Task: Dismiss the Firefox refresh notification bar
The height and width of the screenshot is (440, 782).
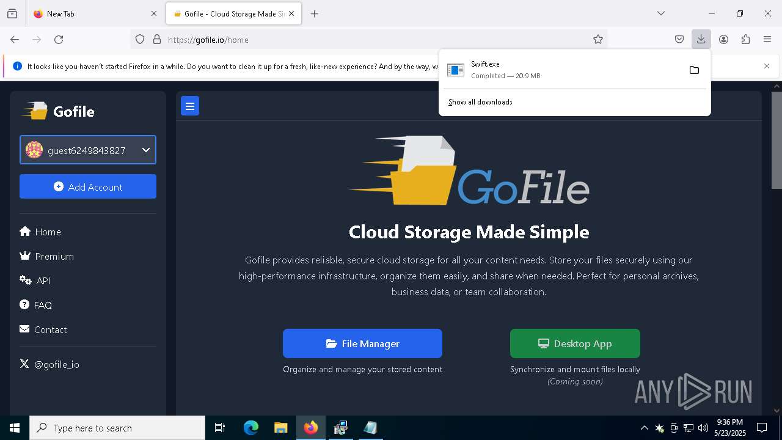Action: tap(767, 66)
